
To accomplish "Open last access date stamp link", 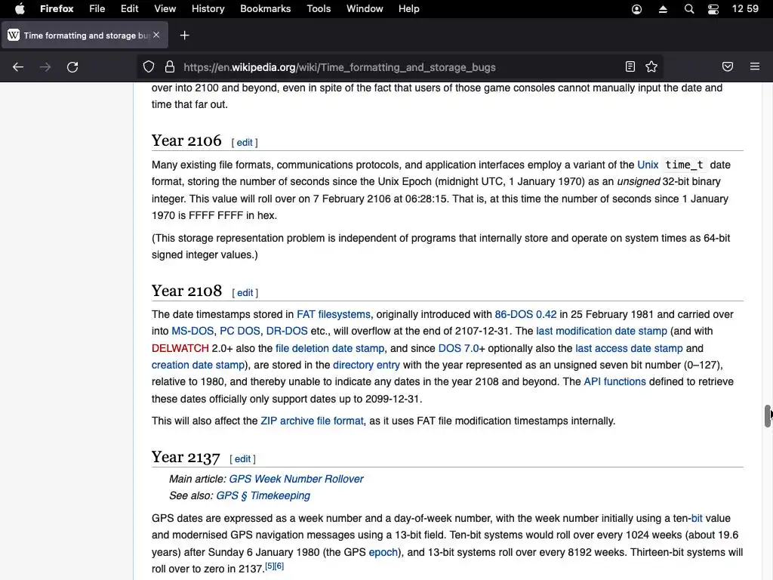I will click(x=629, y=349).
